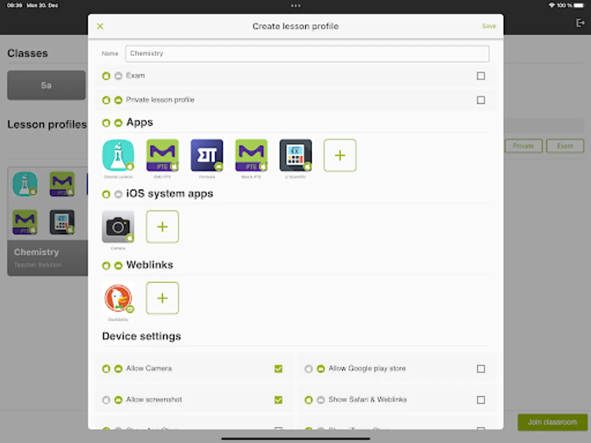Click the Android platform icon beside Exam
This screenshot has width=591, height=443.
(118, 76)
